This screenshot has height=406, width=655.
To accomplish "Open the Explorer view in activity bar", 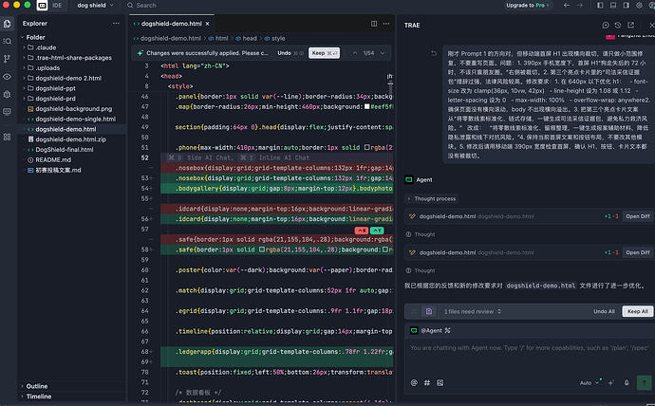I will [7, 24].
